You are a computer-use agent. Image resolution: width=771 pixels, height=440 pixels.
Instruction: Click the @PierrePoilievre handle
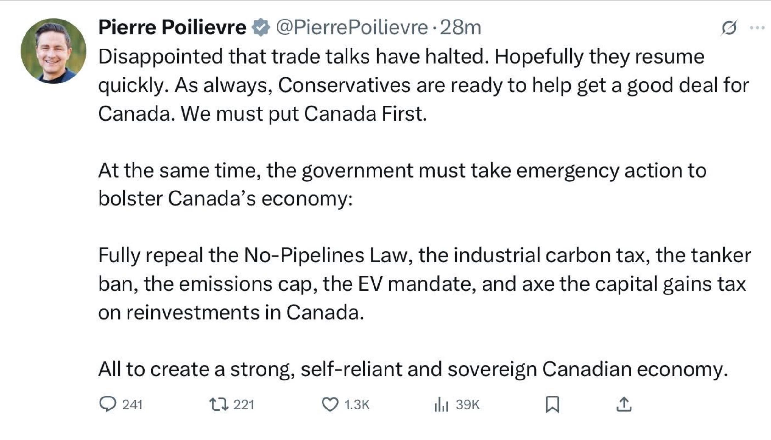[x=352, y=27]
